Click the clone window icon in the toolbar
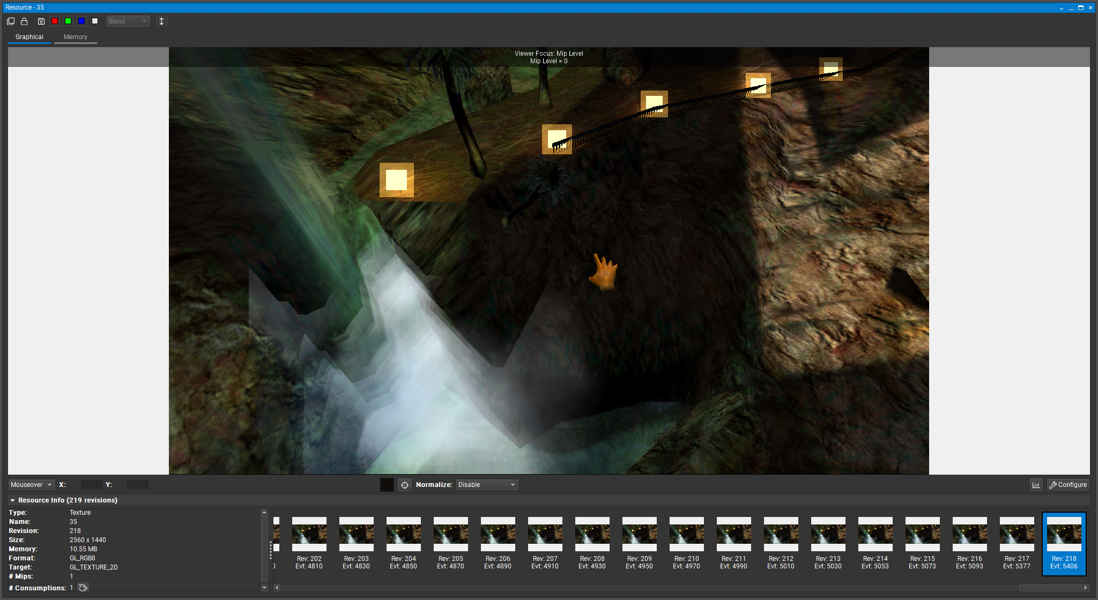Viewport: 1098px width, 600px height. tap(11, 21)
